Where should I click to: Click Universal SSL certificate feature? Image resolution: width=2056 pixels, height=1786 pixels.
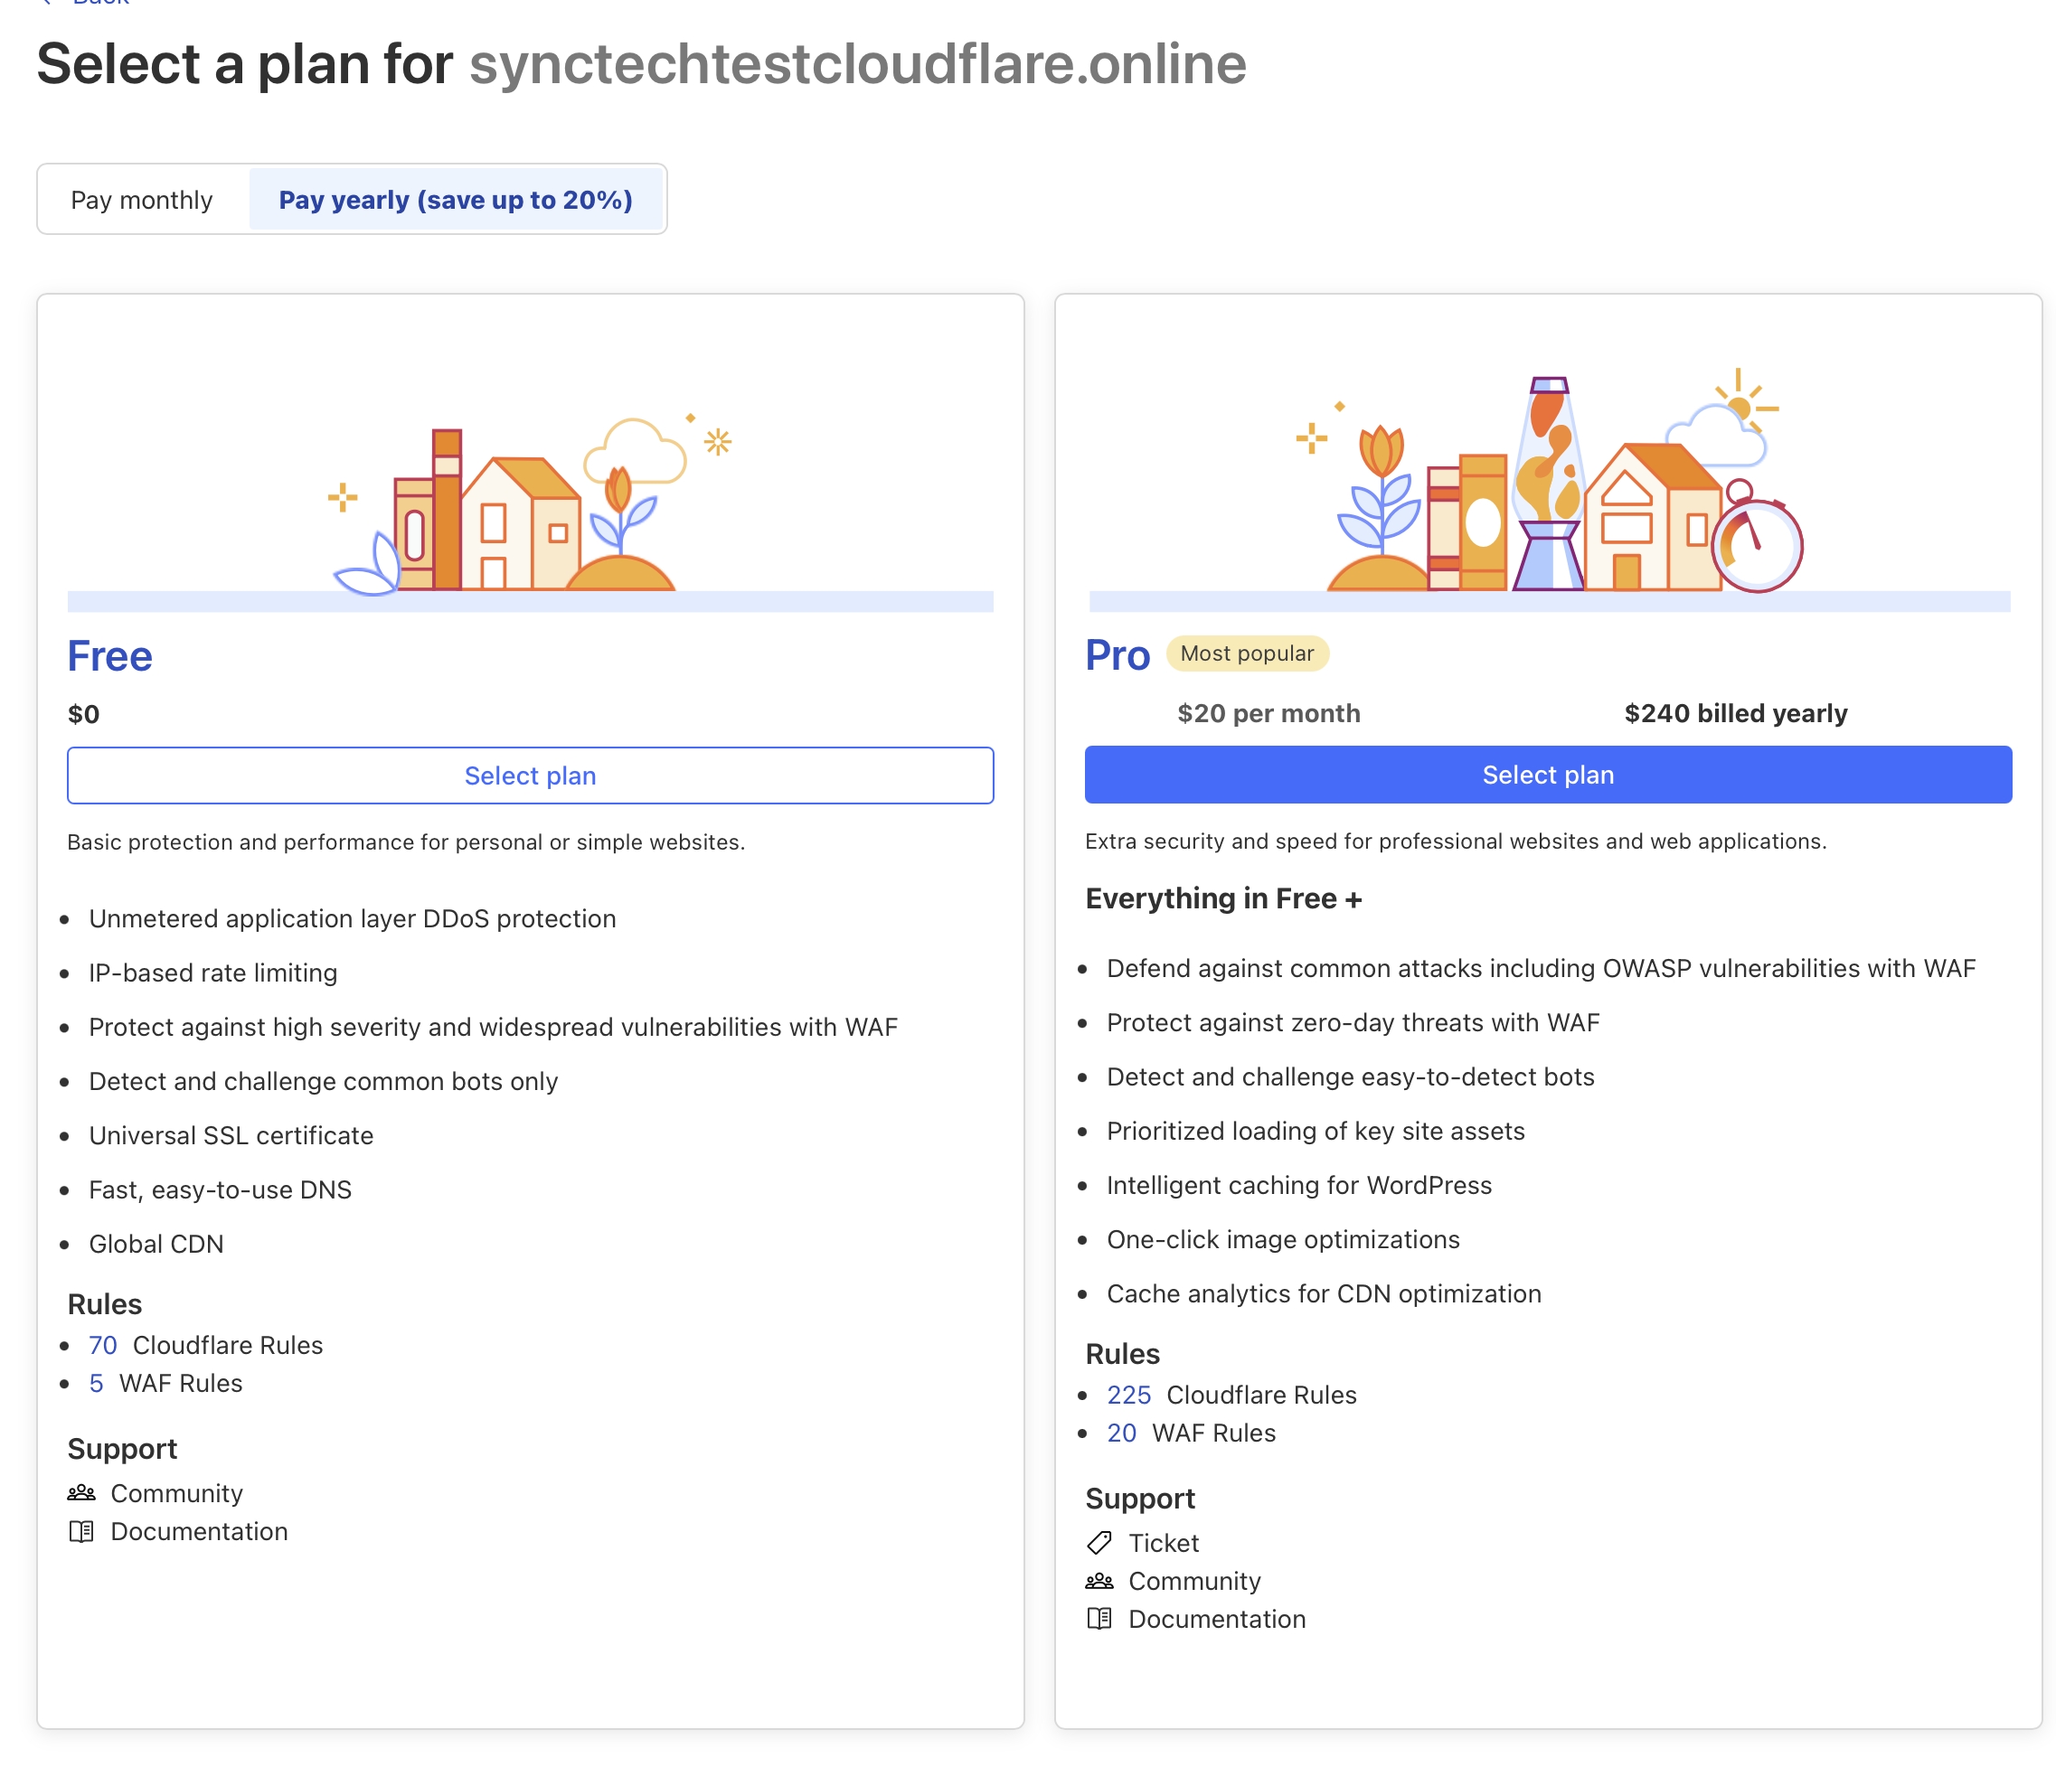pos(231,1136)
